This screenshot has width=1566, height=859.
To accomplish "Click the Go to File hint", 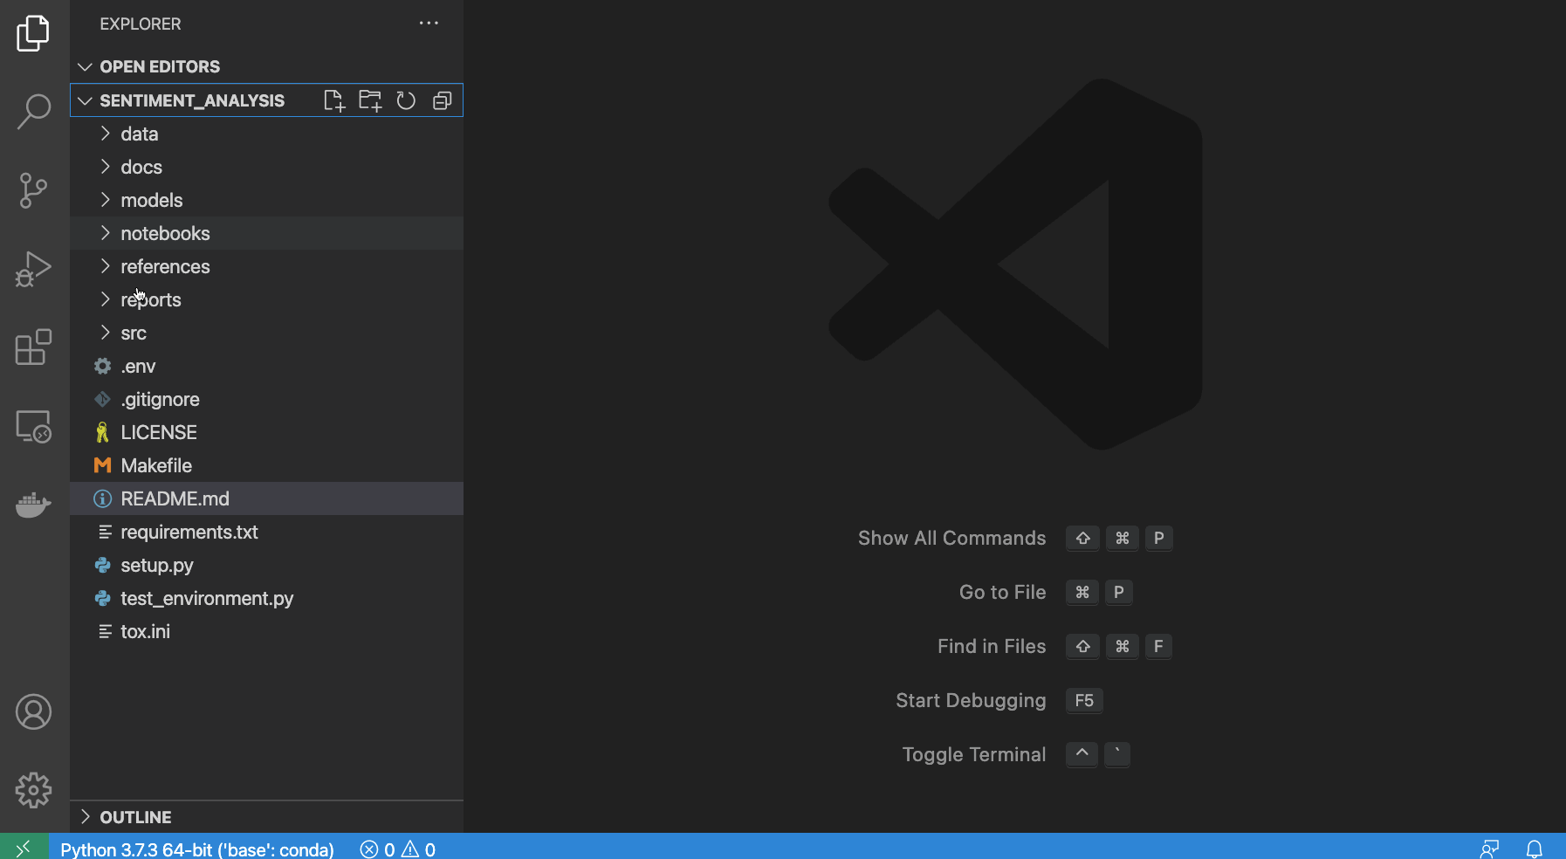I will click(1002, 592).
